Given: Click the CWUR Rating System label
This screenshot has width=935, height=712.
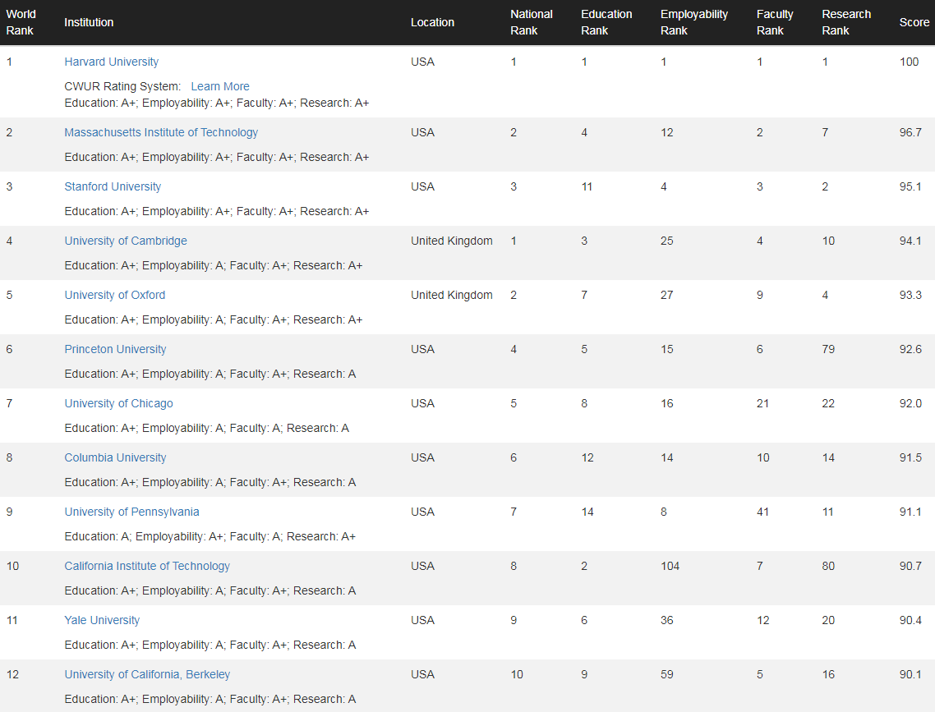Looking at the screenshot, I should 122,86.
